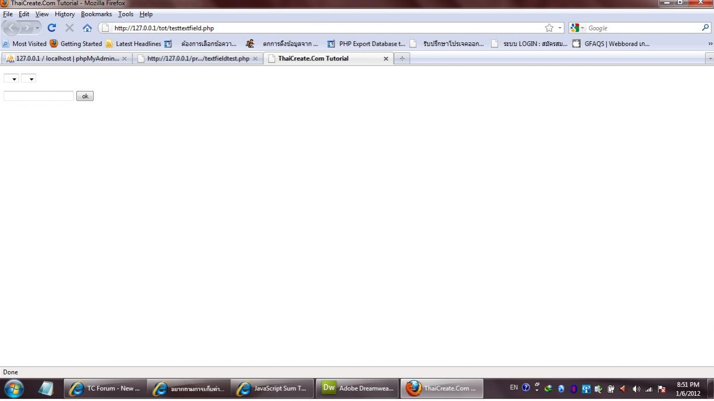Click the Bluetooth tray icon
The image size is (714, 401).
pos(573,389)
